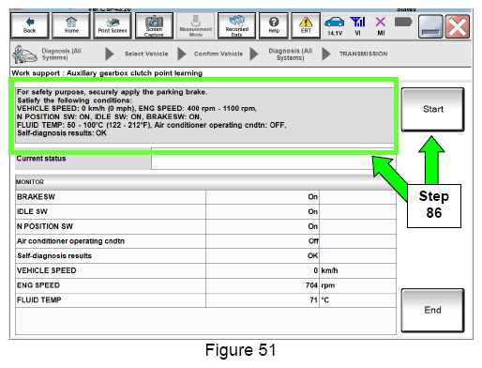Image resolution: width=482 pixels, height=368 pixels.
Task: Select the ENG SPEED row label
Action: [x=38, y=285]
